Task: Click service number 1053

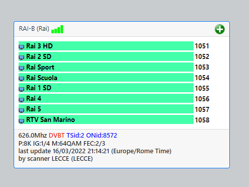Action: coord(202,67)
